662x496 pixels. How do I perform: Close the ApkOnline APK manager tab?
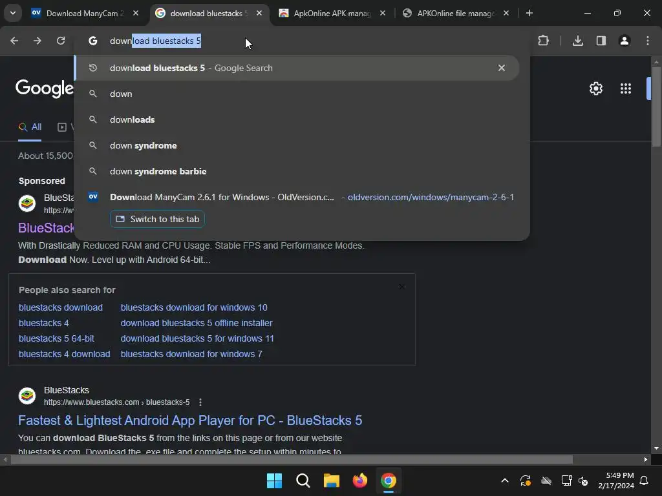click(383, 13)
